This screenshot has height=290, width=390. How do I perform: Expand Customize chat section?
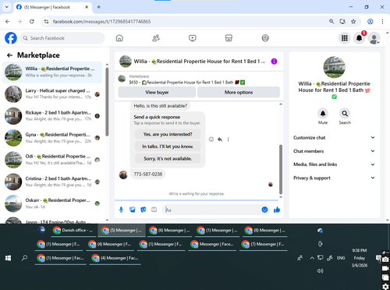tap(334, 138)
